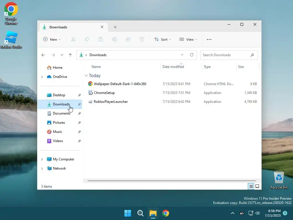Collapse the Today group
This screenshot has width=293, height=220.
point(86,76)
